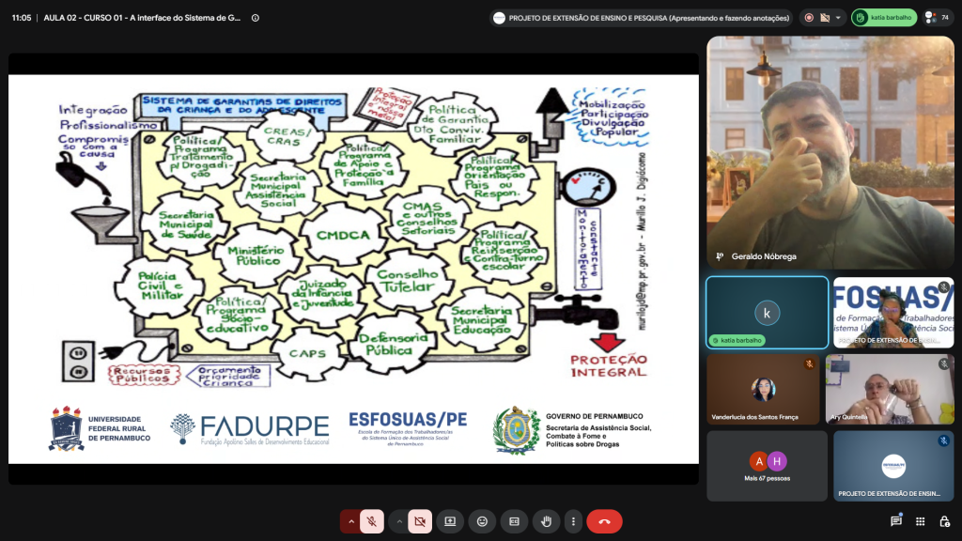Toggle closed captions
The image size is (962, 541).
click(514, 521)
